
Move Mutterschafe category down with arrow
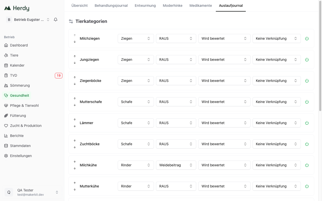[x=75, y=105]
